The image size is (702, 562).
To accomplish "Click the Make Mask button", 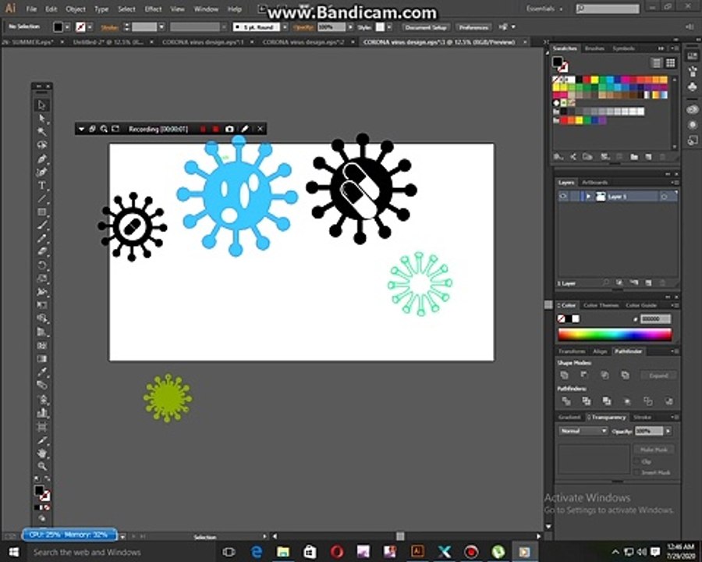I will pyautogui.click(x=654, y=450).
